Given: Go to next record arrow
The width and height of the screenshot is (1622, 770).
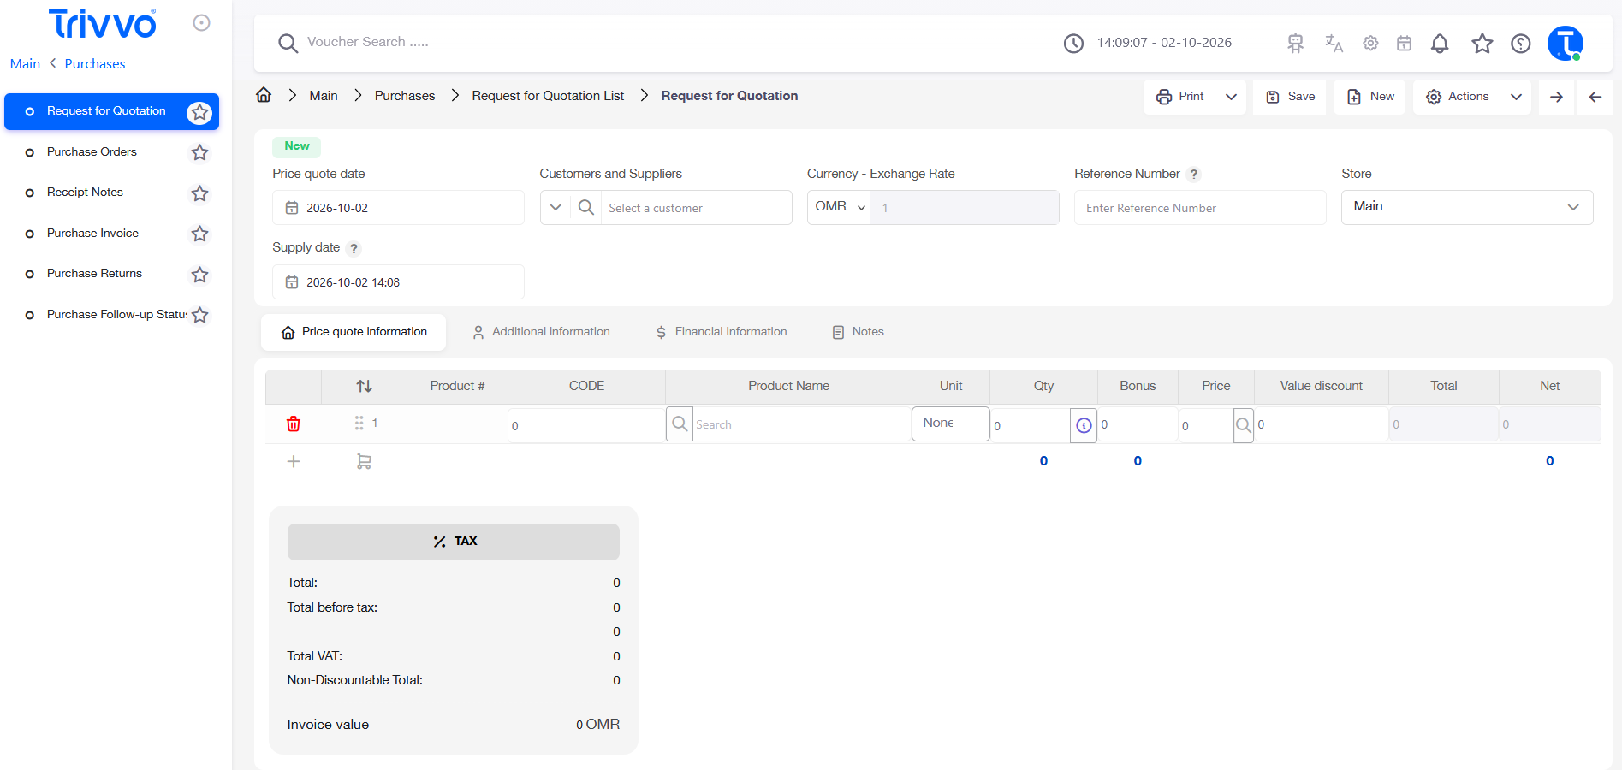Looking at the screenshot, I should 1556,97.
